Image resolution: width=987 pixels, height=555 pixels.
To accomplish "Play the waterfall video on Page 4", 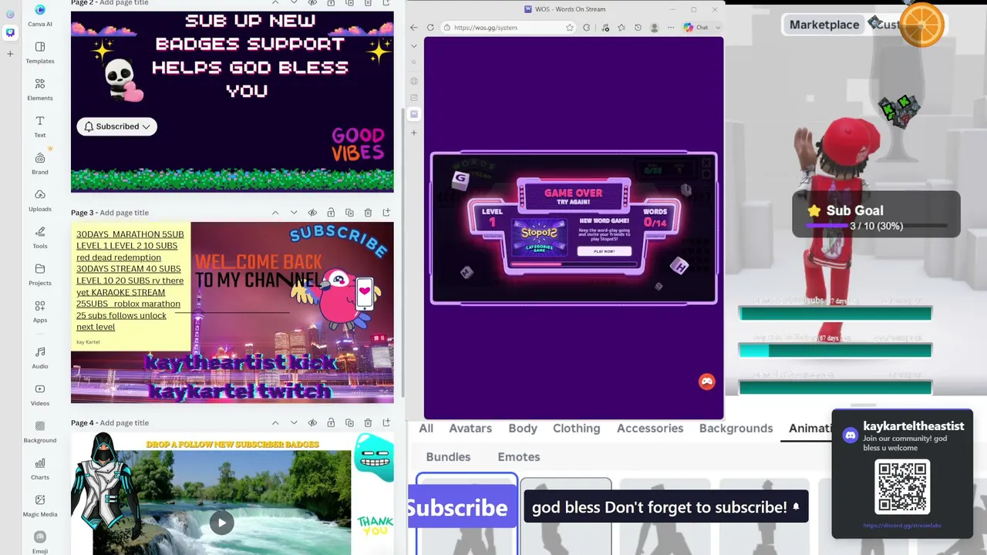I will (x=221, y=523).
